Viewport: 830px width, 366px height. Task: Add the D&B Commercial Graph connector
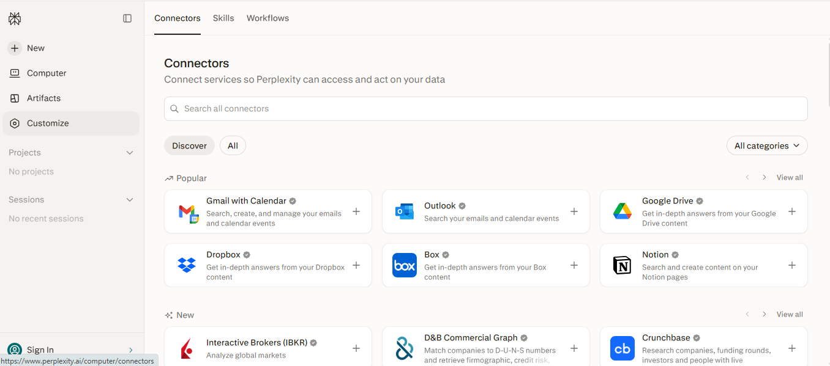click(x=574, y=348)
